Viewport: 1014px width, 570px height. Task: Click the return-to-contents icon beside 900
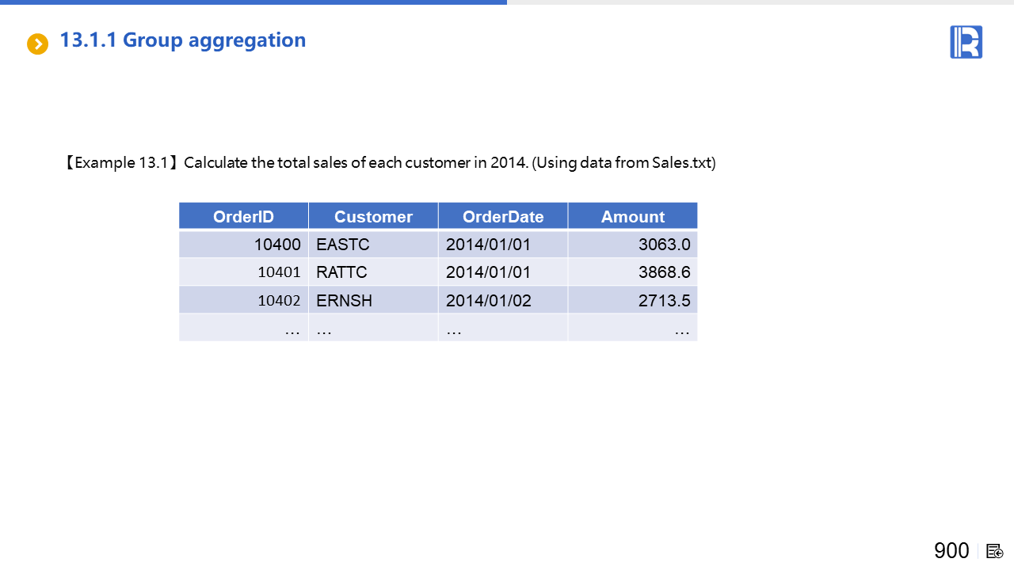tap(994, 551)
